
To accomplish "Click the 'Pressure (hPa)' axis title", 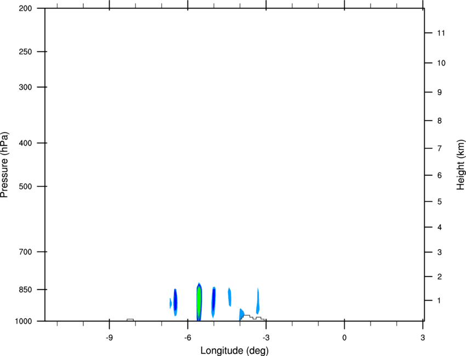I will (x=4, y=165).
